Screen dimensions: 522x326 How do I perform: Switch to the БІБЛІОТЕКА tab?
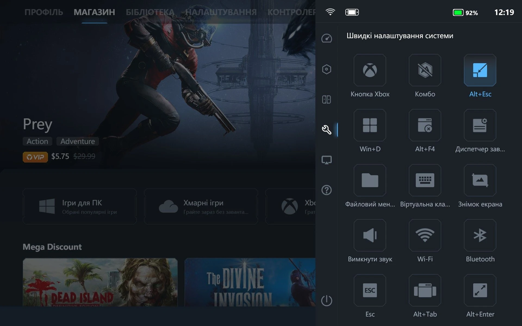(150, 12)
